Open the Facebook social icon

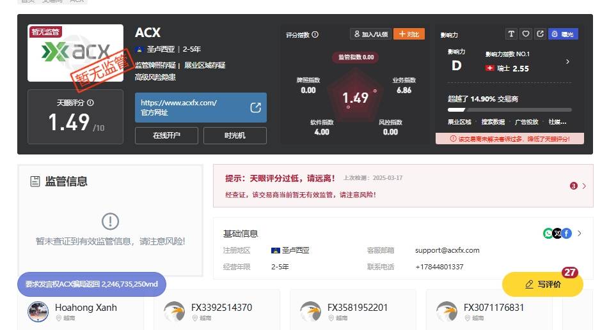click(567, 233)
